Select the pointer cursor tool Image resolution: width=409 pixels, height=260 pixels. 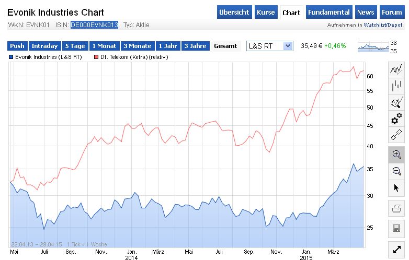[396, 187]
